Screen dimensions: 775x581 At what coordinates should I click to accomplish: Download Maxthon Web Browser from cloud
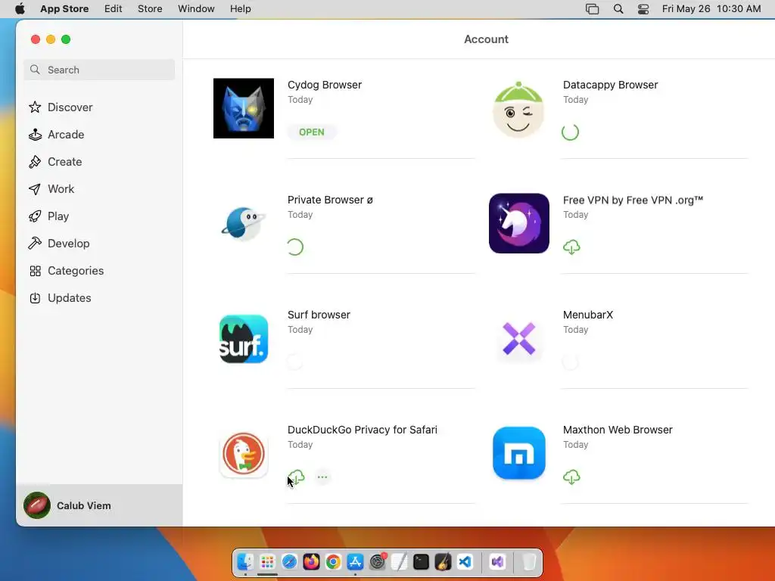pyautogui.click(x=571, y=477)
